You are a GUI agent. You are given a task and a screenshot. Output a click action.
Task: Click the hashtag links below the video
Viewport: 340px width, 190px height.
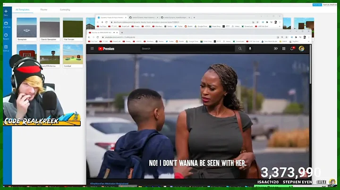click(x=110, y=183)
